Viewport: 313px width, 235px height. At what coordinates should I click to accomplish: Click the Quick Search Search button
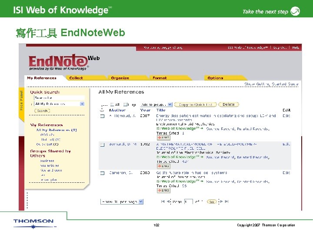(42, 111)
